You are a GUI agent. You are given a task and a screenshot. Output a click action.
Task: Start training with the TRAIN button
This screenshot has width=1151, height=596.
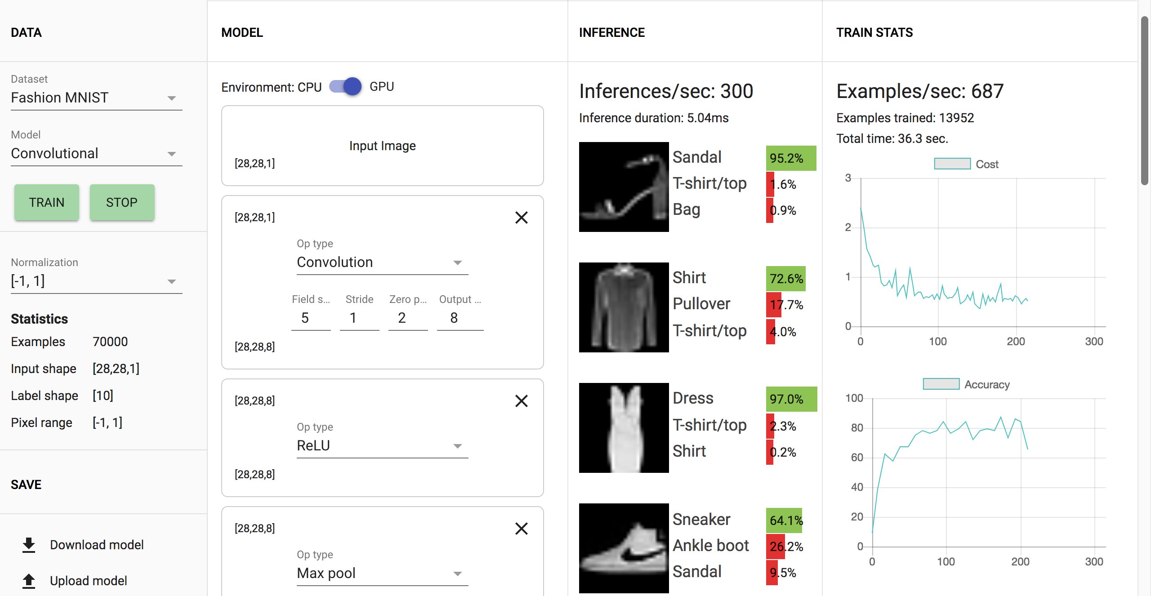[x=47, y=202]
